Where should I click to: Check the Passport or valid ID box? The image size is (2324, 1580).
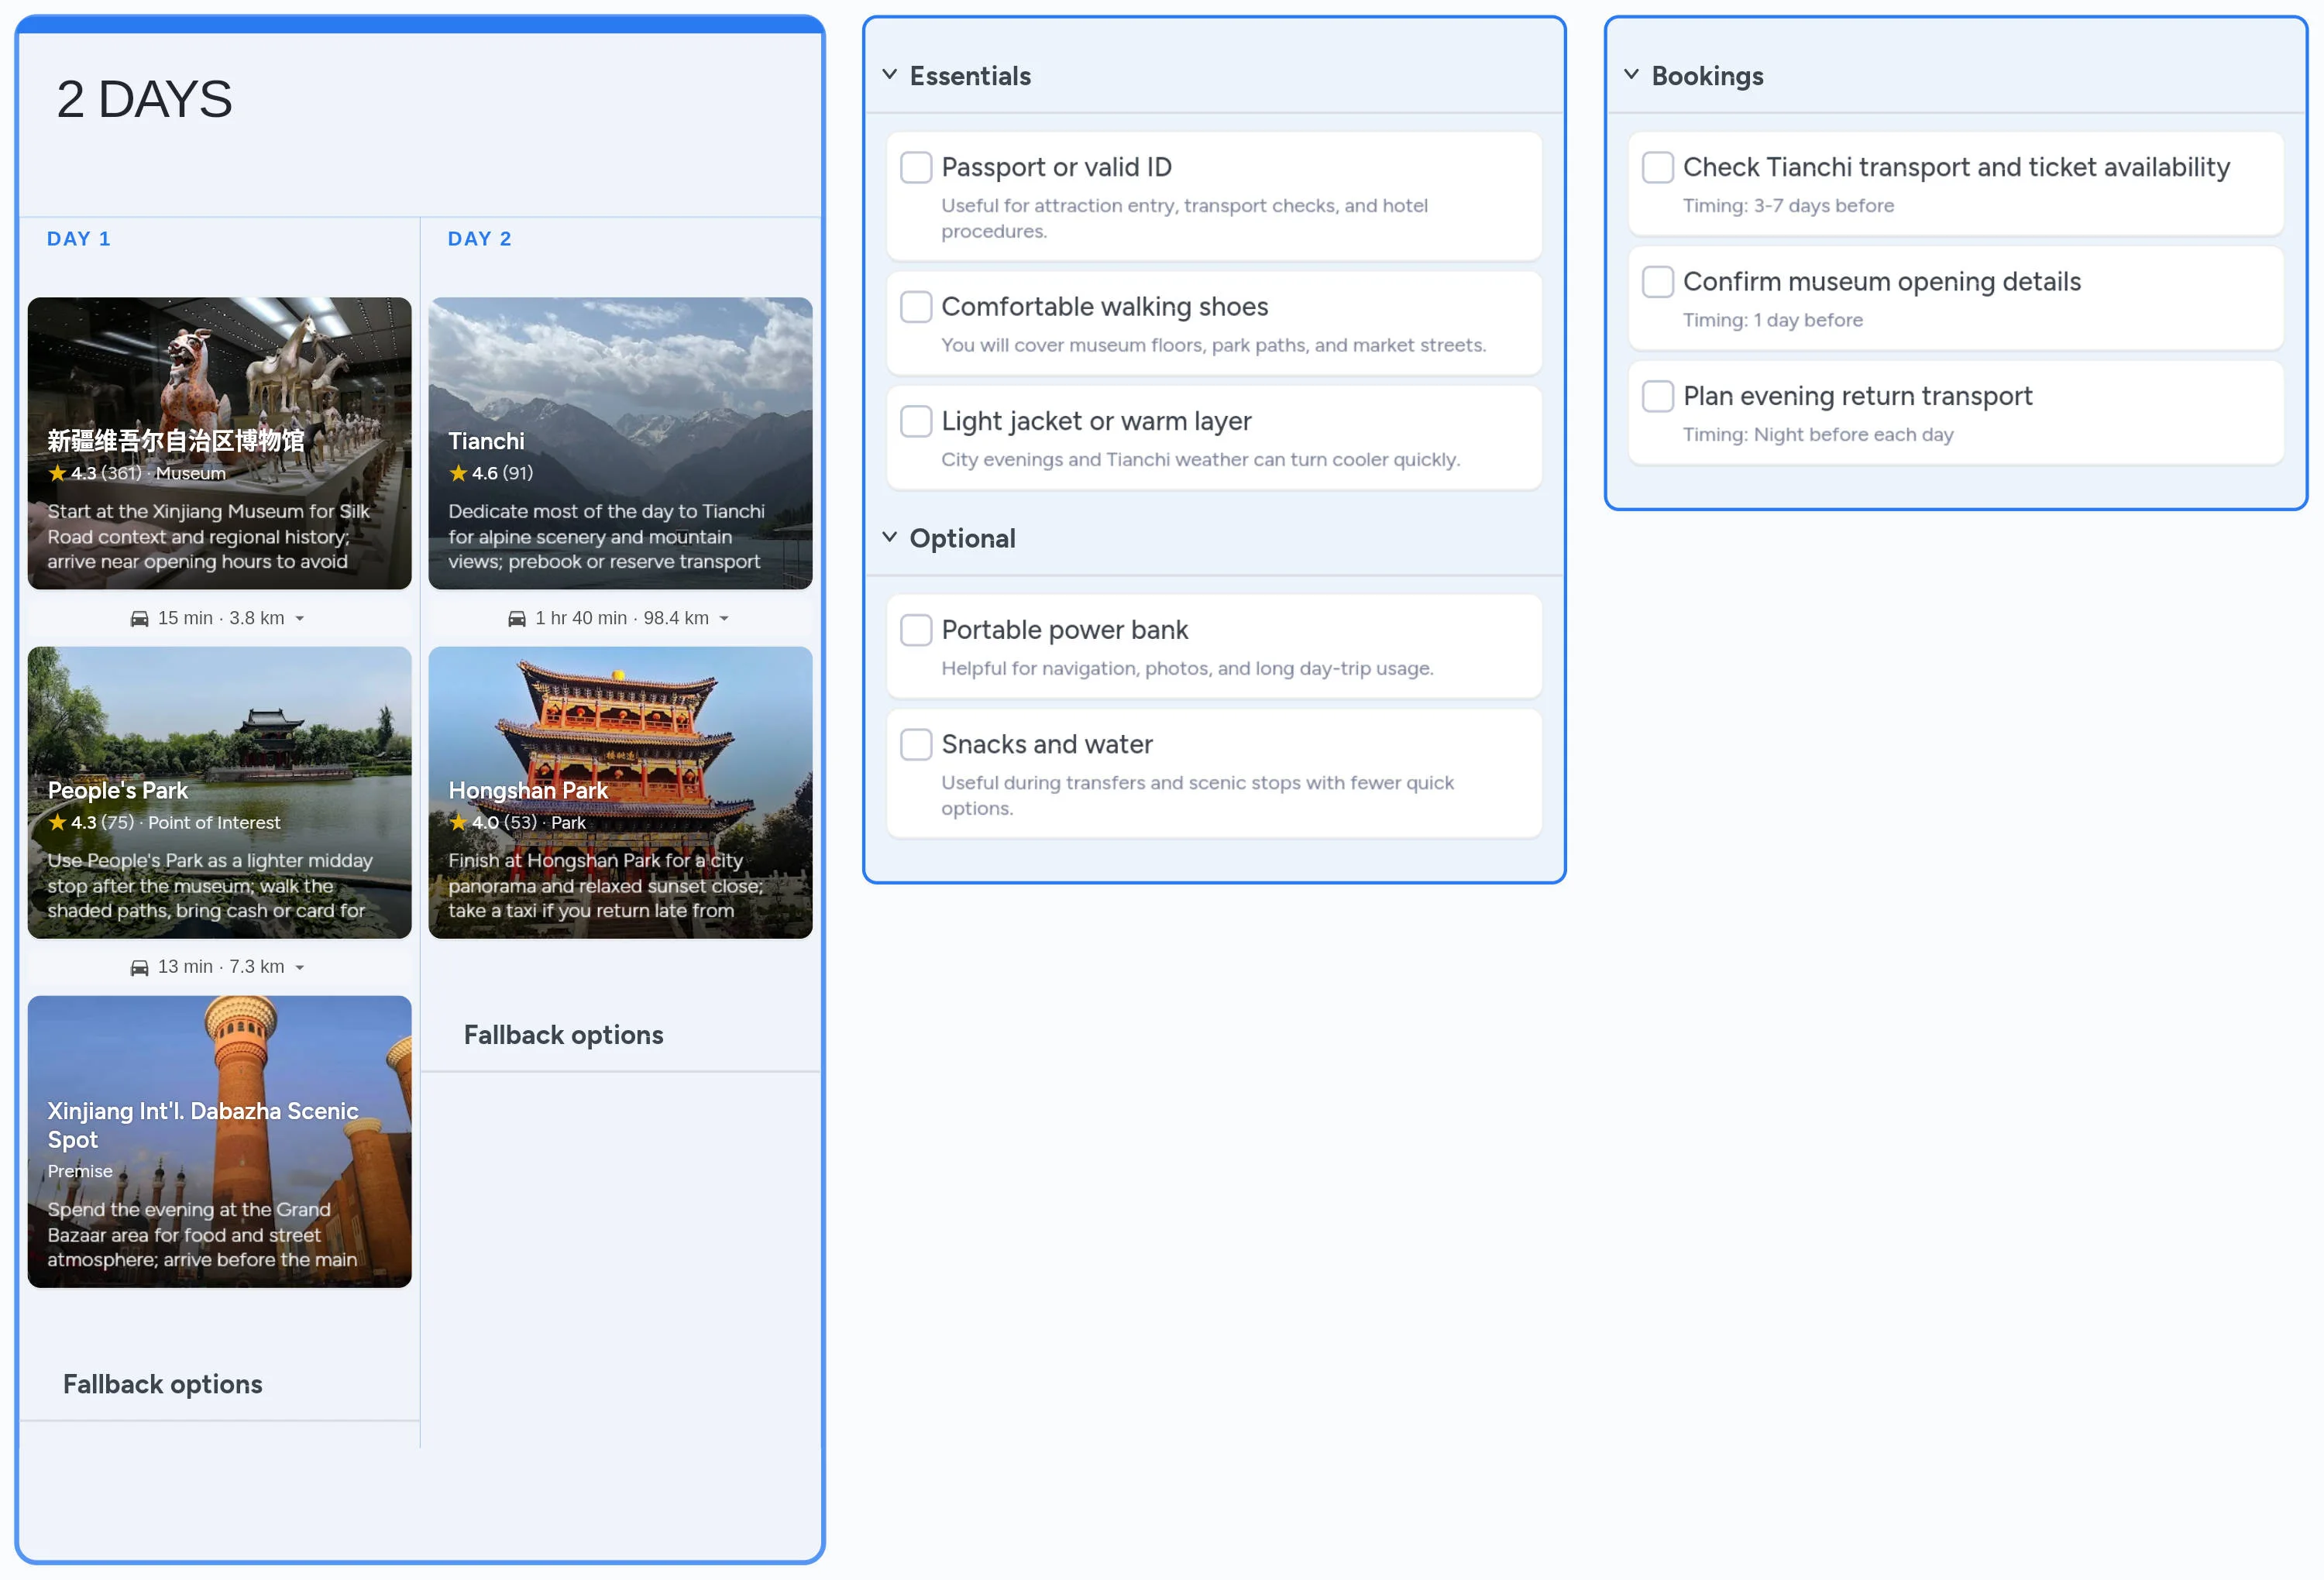point(915,167)
